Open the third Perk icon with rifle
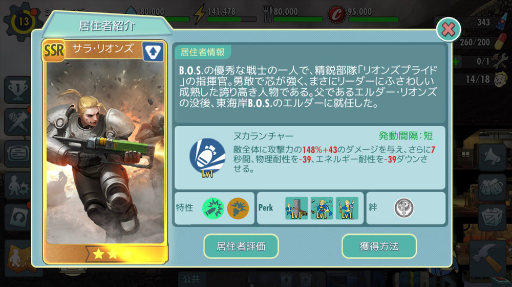512x287 pixels. pos(347,208)
